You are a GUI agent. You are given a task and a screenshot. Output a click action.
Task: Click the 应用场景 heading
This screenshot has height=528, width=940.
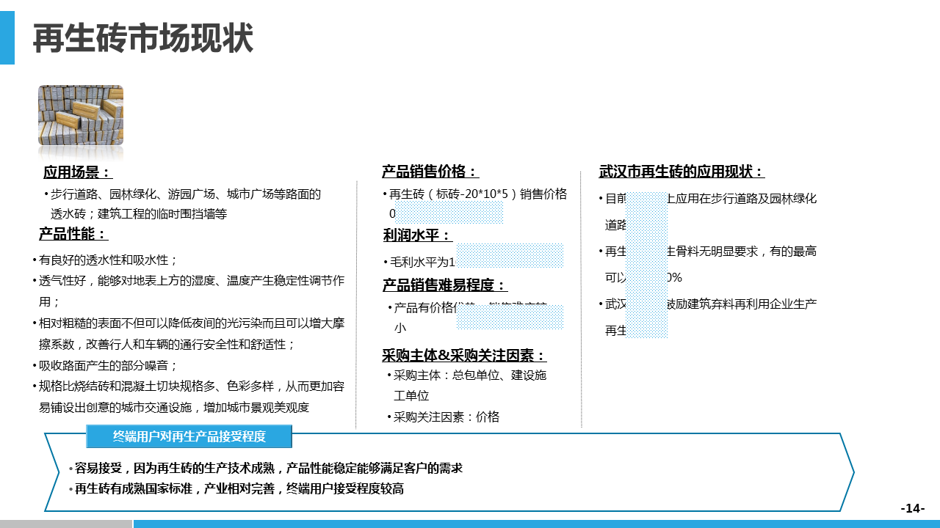pos(77,172)
